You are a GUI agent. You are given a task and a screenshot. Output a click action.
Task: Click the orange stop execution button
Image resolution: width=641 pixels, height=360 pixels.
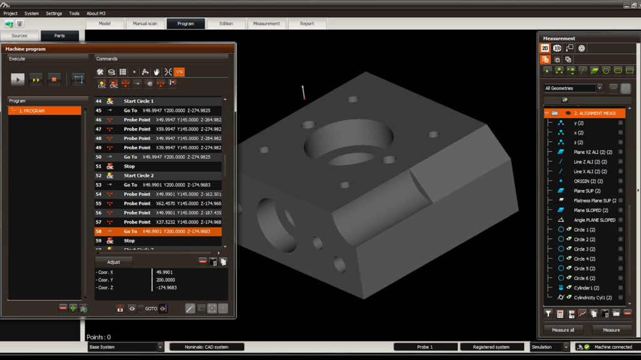pyautogui.click(x=54, y=79)
